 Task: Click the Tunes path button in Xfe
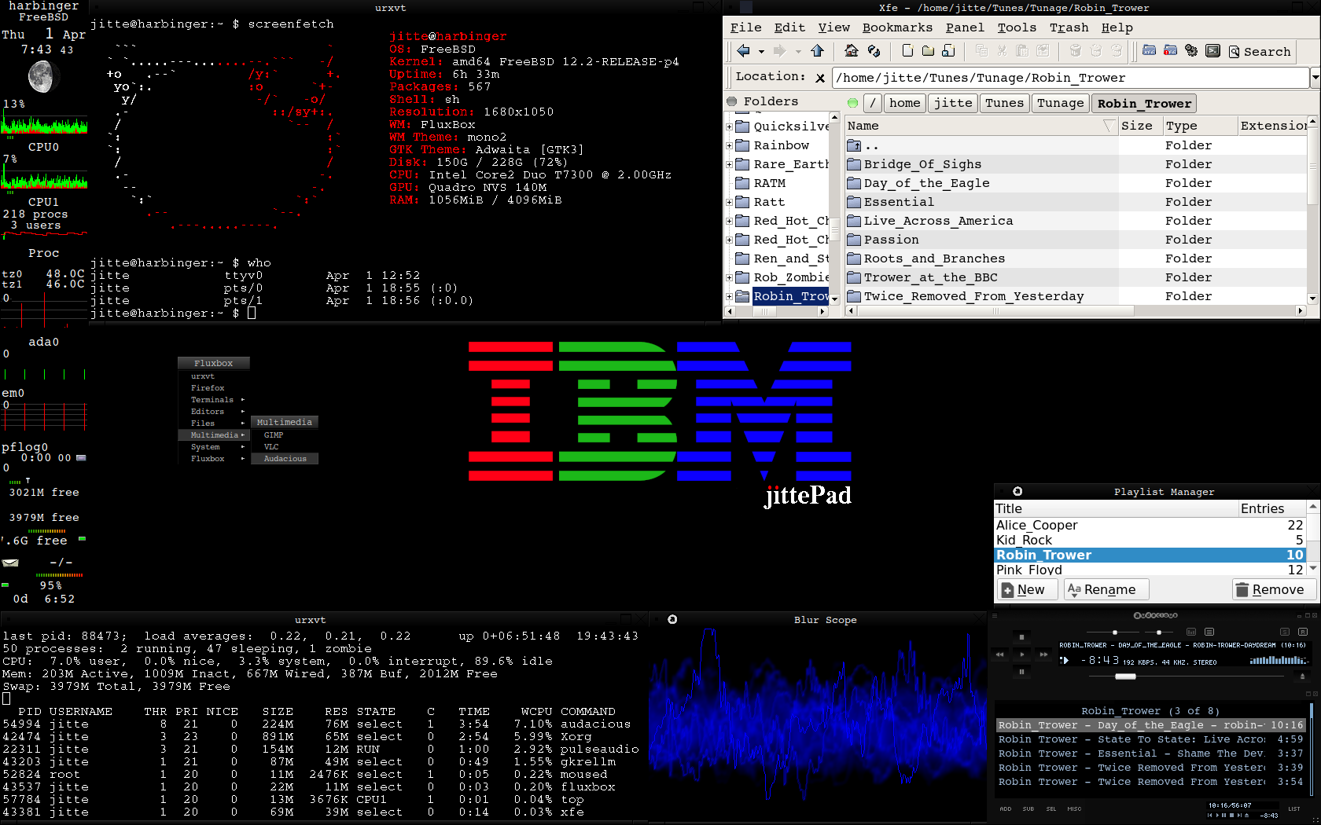(x=1004, y=103)
